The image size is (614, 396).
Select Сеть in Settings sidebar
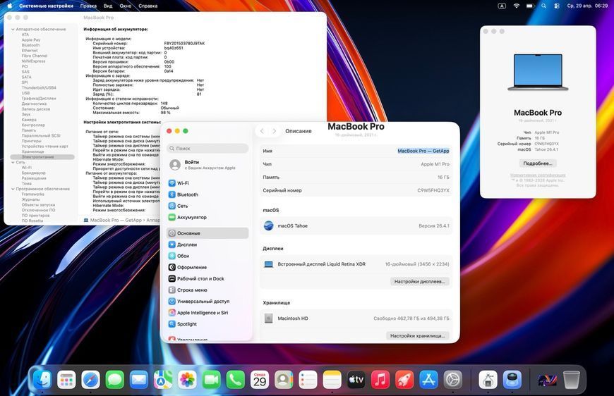point(207,206)
